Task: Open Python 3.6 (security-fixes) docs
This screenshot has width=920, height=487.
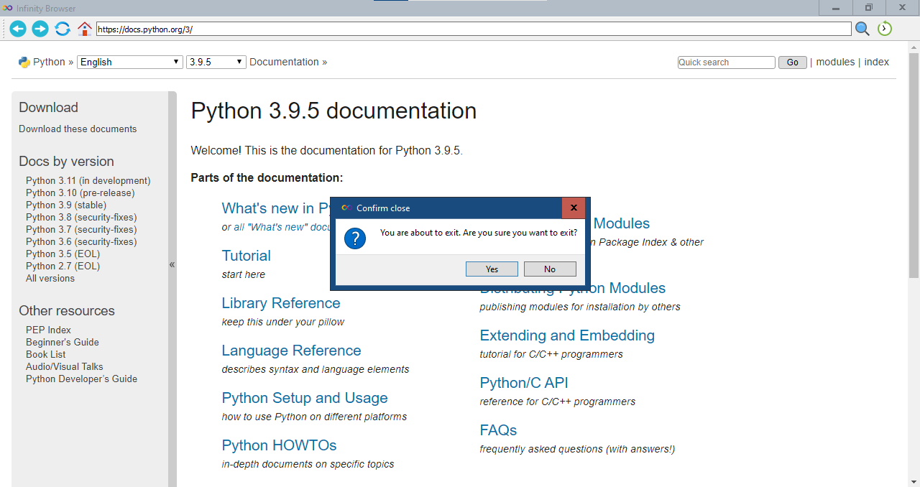Action: point(81,242)
